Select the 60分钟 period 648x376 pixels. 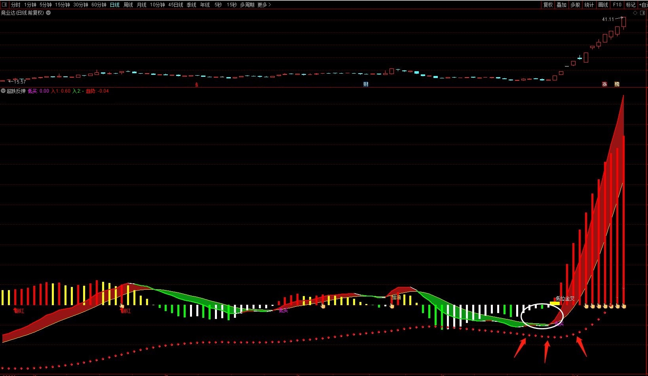click(99, 5)
